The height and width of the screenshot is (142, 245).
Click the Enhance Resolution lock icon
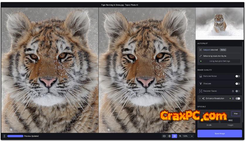233,99
